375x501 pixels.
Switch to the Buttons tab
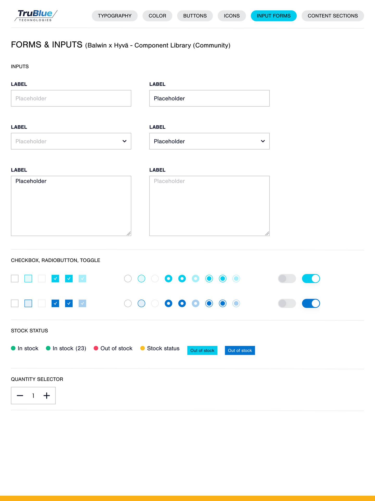[195, 16]
